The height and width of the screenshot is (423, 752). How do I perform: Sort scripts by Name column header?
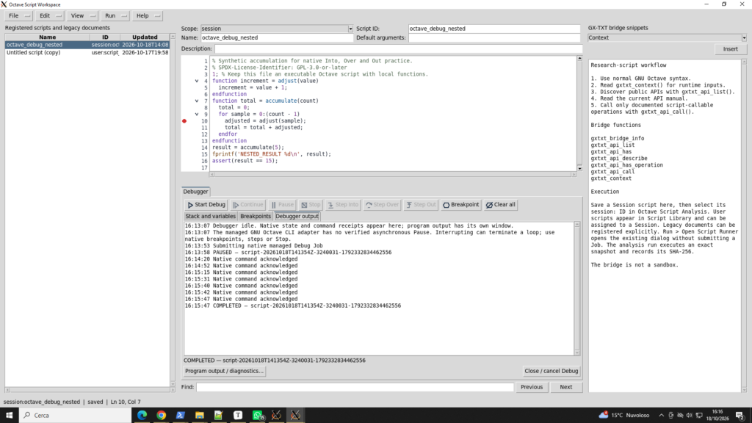coord(48,37)
